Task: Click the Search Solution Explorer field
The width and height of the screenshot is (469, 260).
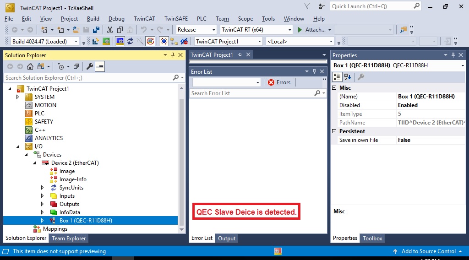Action: (x=88, y=78)
